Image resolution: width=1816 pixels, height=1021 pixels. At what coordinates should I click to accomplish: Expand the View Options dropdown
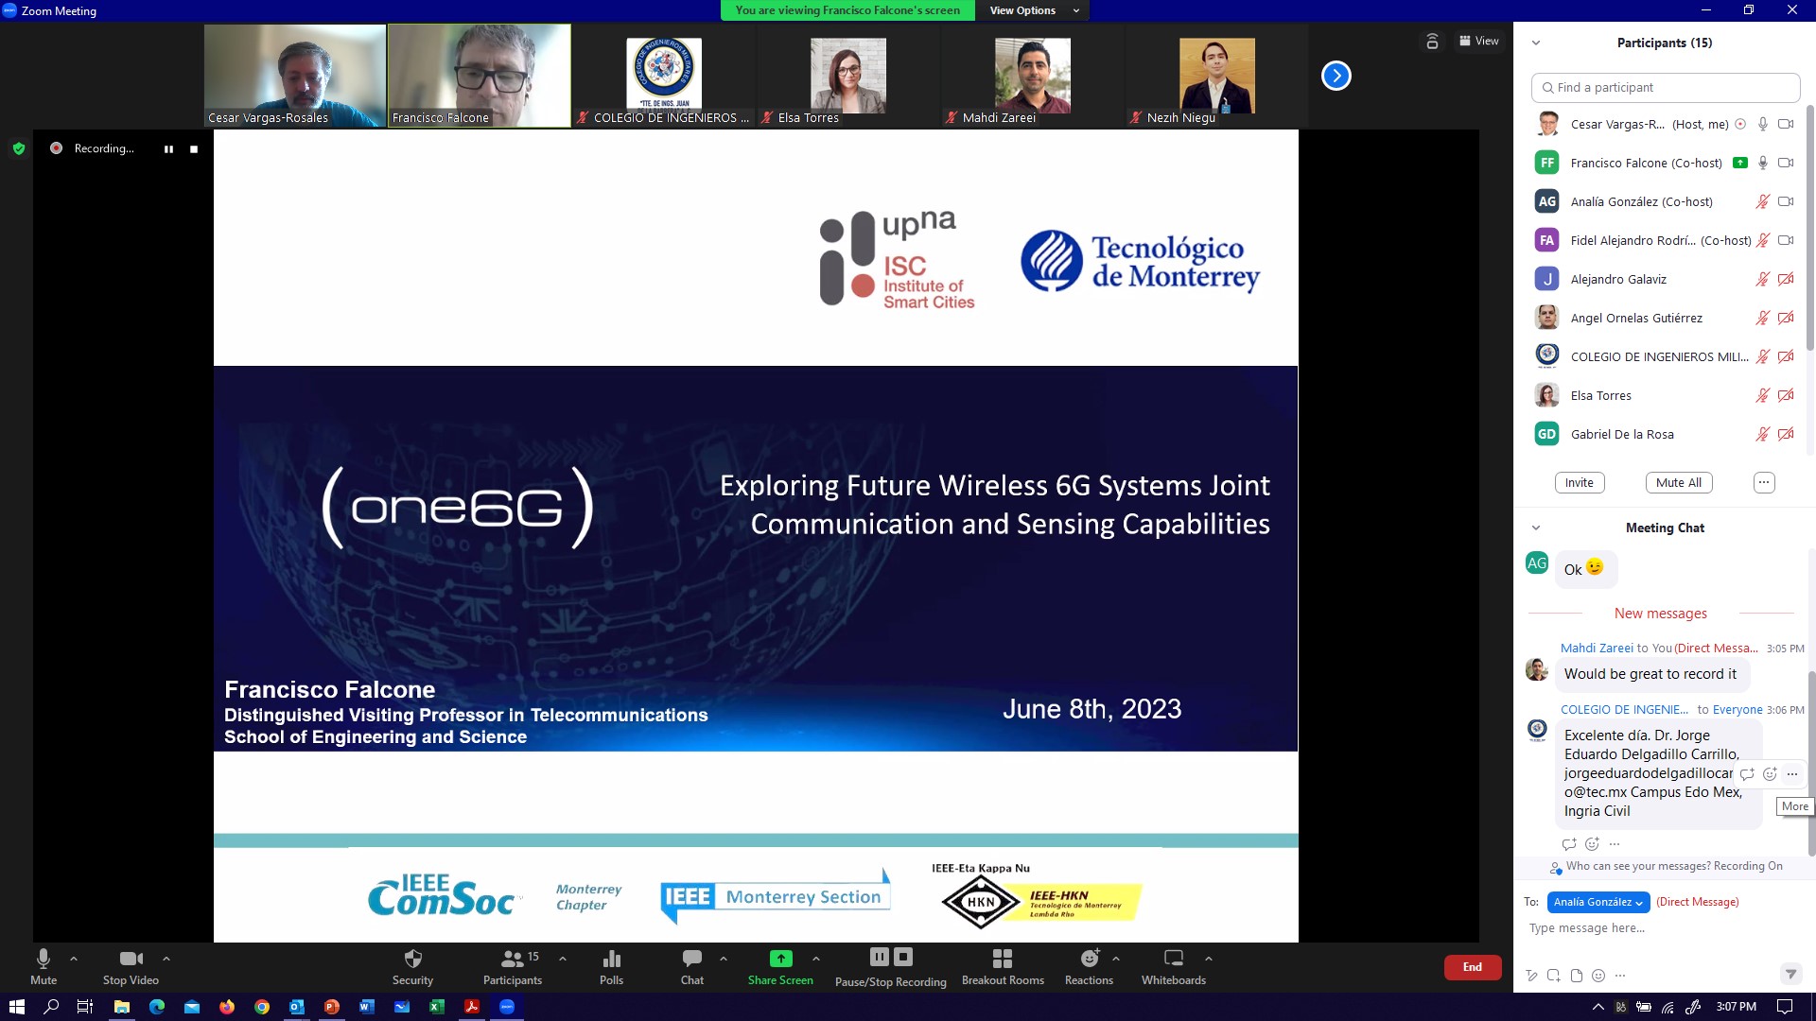pyautogui.click(x=1033, y=10)
